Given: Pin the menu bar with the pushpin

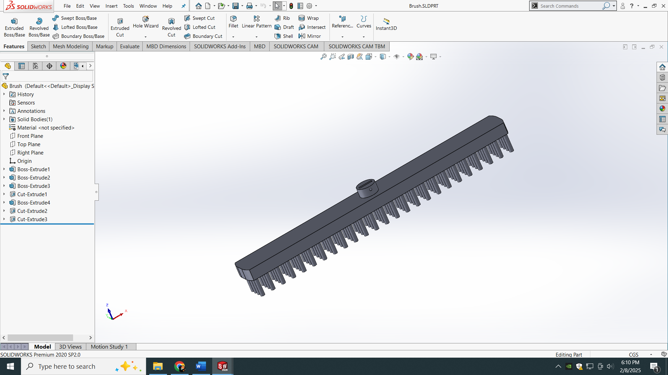Looking at the screenshot, I should (184, 6).
